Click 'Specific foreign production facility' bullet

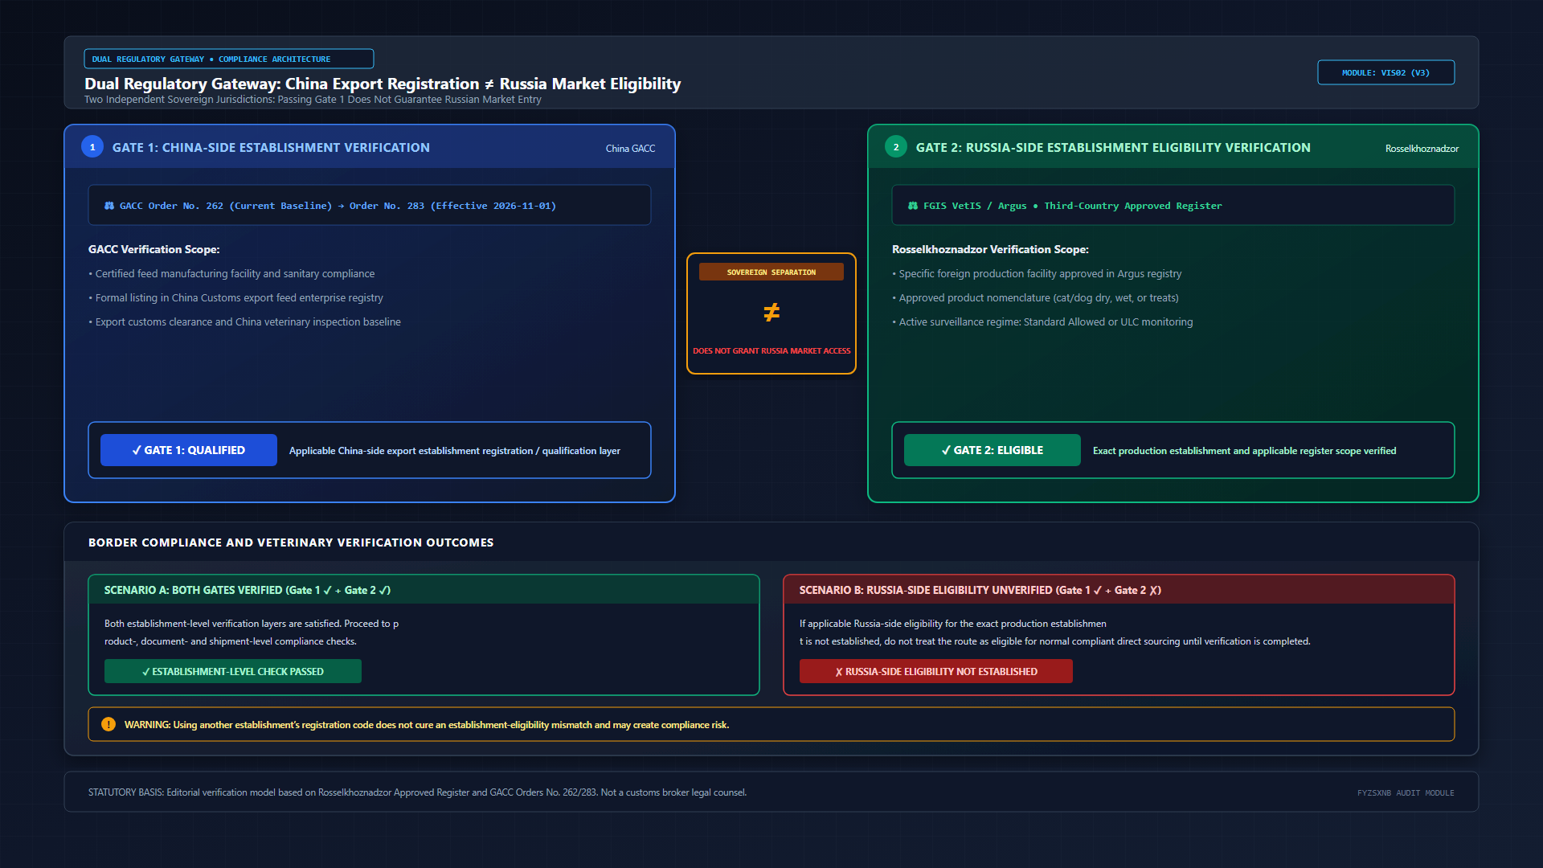point(1037,274)
